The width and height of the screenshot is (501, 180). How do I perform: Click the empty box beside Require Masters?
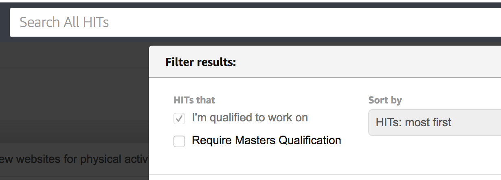(179, 141)
